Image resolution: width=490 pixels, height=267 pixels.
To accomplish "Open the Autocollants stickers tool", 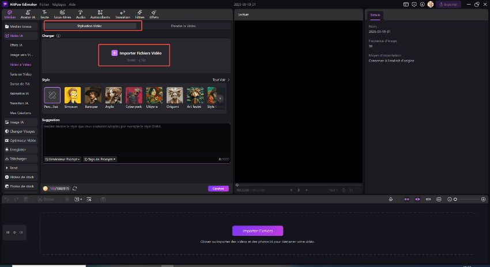I will point(100,14).
